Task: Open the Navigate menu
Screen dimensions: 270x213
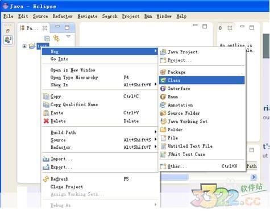Action: click(88, 16)
